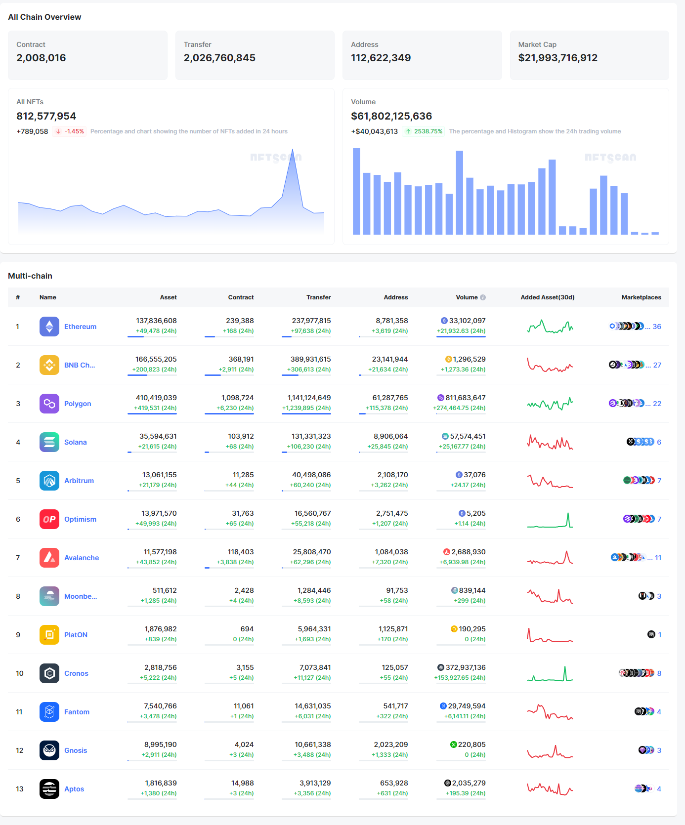Image resolution: width=685 pixels, height=825 pixels.
Task: Click the Cronos chain logo icon
Action: point(49,673)
